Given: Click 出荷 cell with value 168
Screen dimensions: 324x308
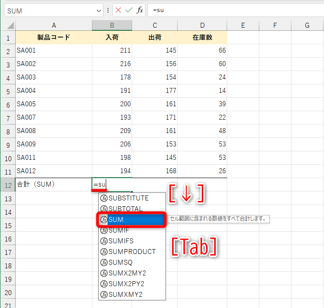Looking at the screenshot, I should [155, 171].
